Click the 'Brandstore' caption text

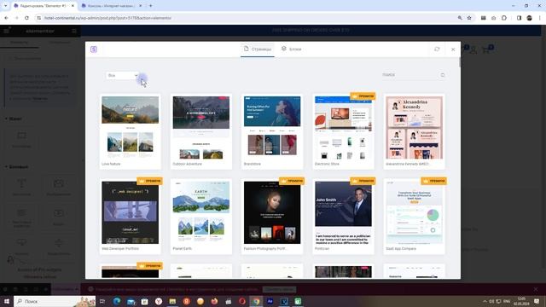coord(253,164)
